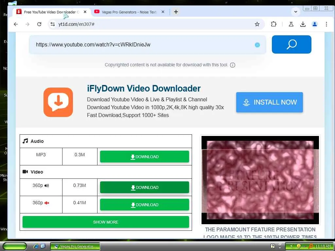335x251 pixels.
Task: Open Chrome Labs flask icon
Action: [291, 24]
